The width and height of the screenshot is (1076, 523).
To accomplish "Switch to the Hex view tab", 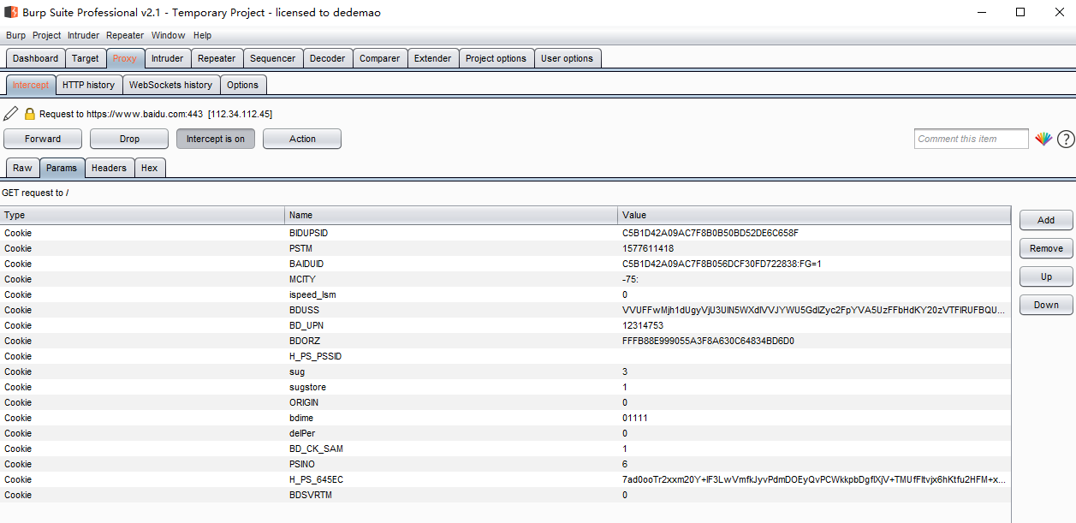I will point(150,168).
